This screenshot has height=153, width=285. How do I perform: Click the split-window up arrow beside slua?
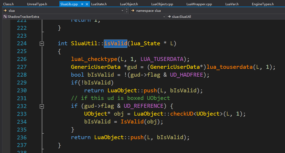point(127,9)
